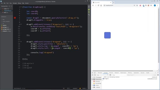Screen dimensions: 160x90
Task: Go back in Chrome browser
Action: [x=93, y=5]
